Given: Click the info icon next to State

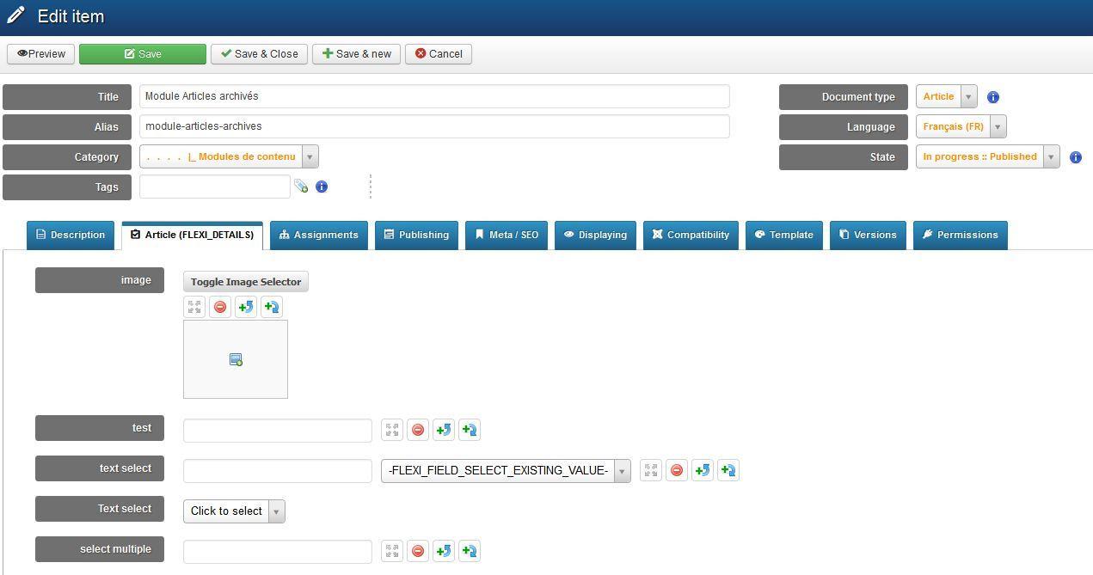Looking at the screenshot, I should click(x=1075, y=157).
